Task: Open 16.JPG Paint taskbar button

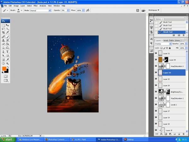Action: pyautogui.click(x=83, y=139)
